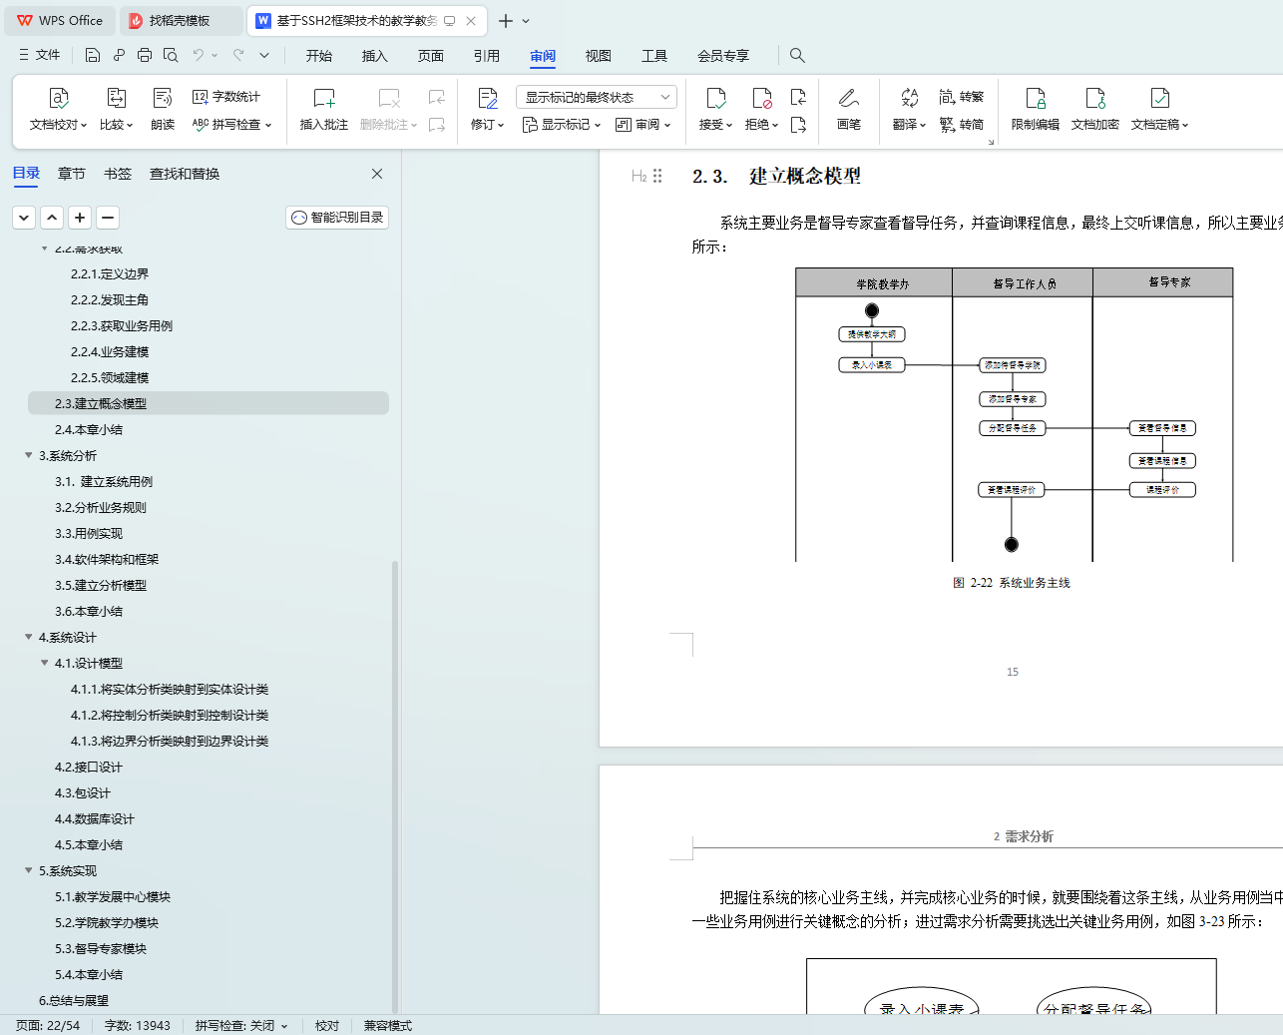
Task: Switch to the 开始 ribbon tab
Action: (319, 56)
